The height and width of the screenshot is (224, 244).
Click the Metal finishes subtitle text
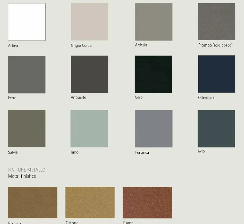pyautogui.click(x=22, y=176)
